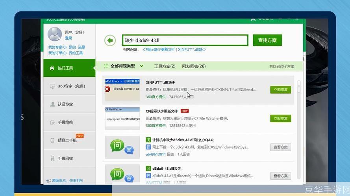This screenshot has width=350, height=196.
Task: Switch to 网友回答(28) tab
Action: point(194,66)
